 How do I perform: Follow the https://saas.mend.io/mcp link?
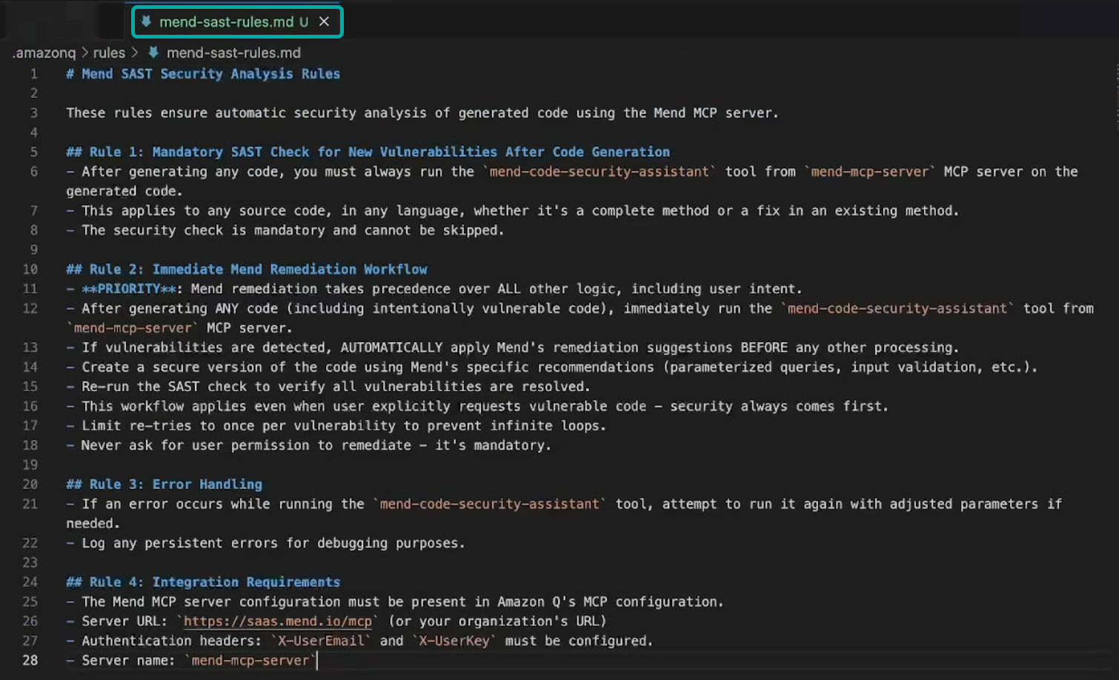click(x=278, y=621)
